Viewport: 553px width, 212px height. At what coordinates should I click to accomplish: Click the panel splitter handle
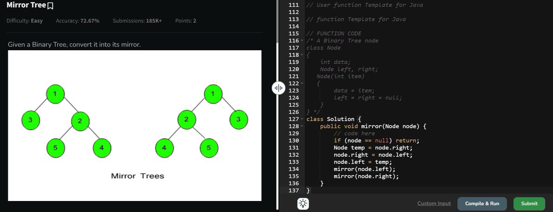point(278,88)
